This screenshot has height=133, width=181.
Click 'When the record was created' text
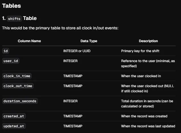144,116
